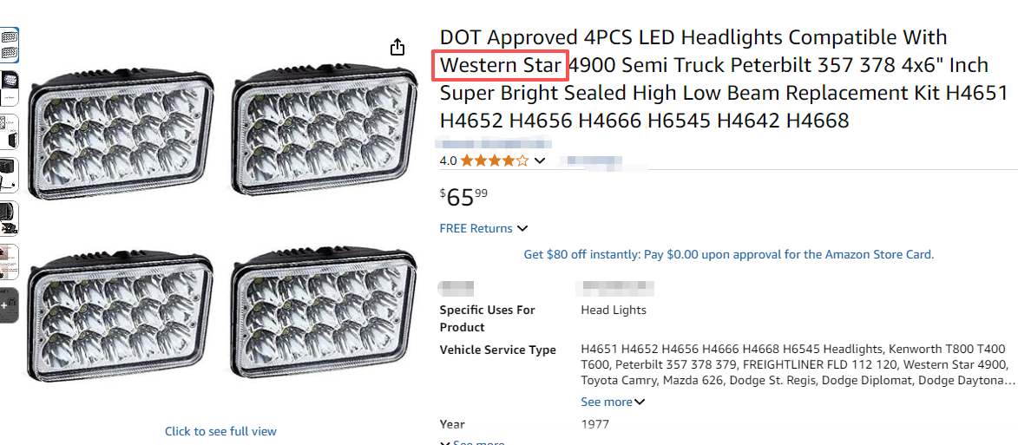Click the top-left headlight in main image
This screenshot has width=1018, height=445.
click(x=121, y=128)
